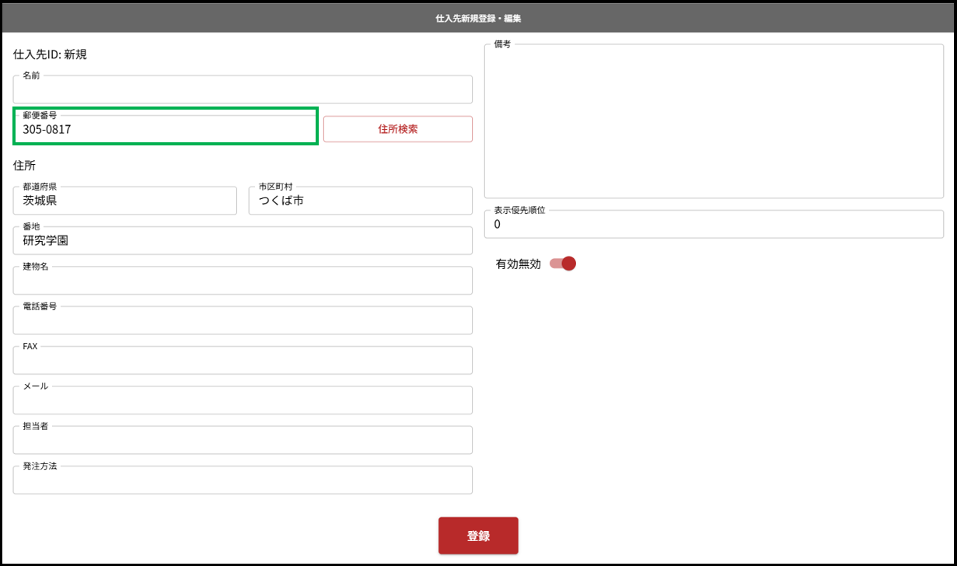Click the 発注方法 input field
Viewport: 957px width, 566px height.
point(243,480)
